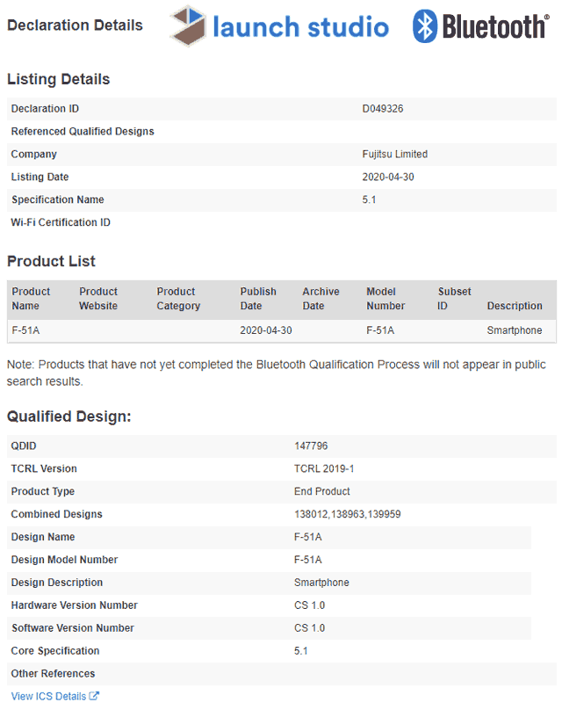Select the F-51A product row name
The height and width of the screenshot is (710, 562).
[25, 330]
